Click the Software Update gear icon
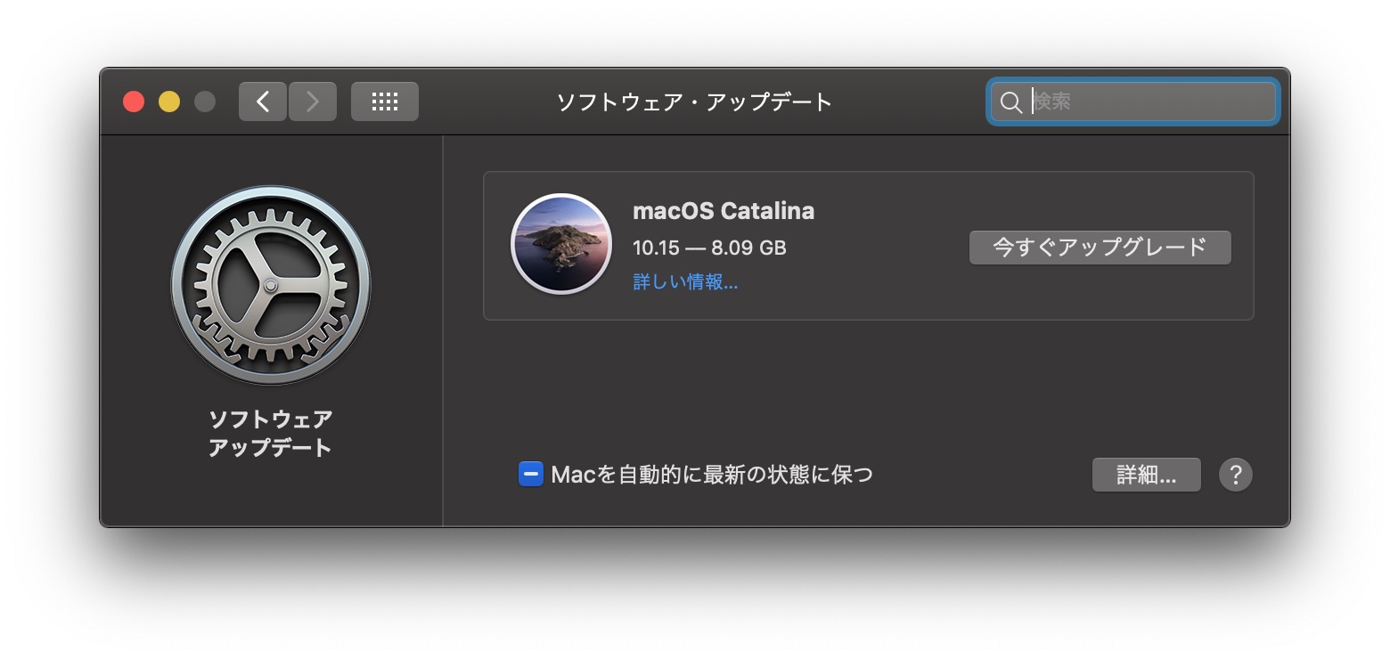This screenshot has height=659, width=1390. [271, 285]
